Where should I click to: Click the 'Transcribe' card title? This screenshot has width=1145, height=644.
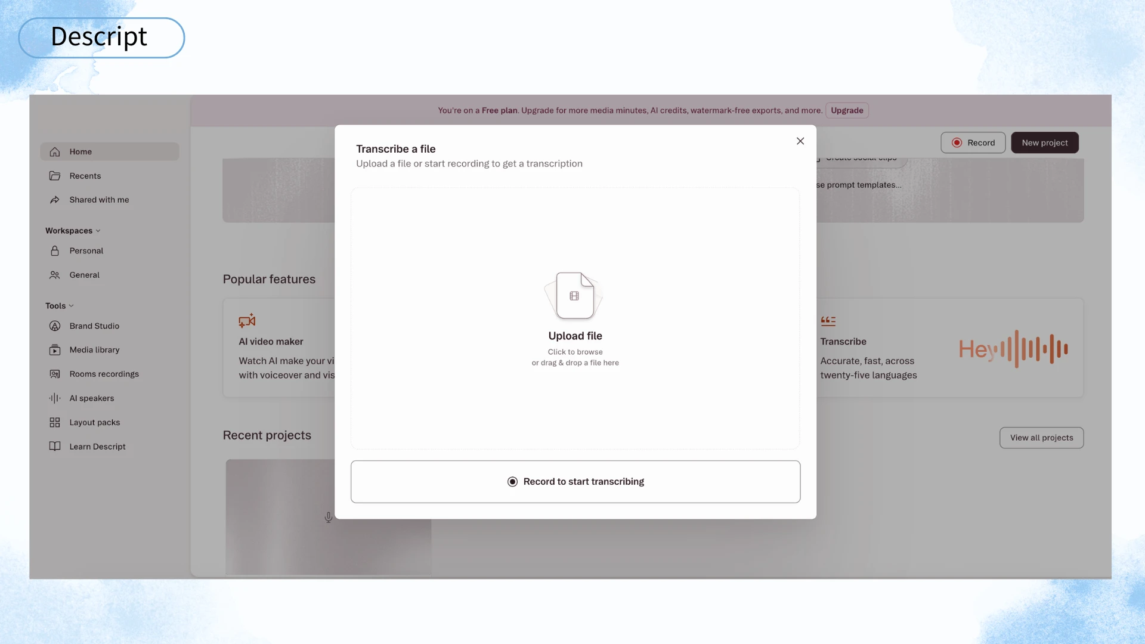coord(843,342)
